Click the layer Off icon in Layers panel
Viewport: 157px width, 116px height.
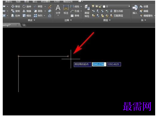pos(93,11)
